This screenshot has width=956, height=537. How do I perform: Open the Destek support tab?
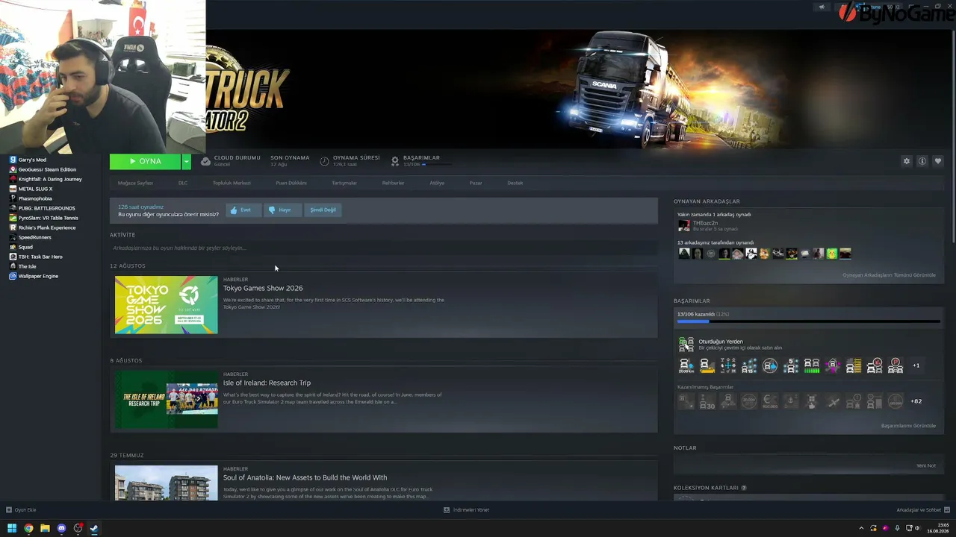(515, 183)
